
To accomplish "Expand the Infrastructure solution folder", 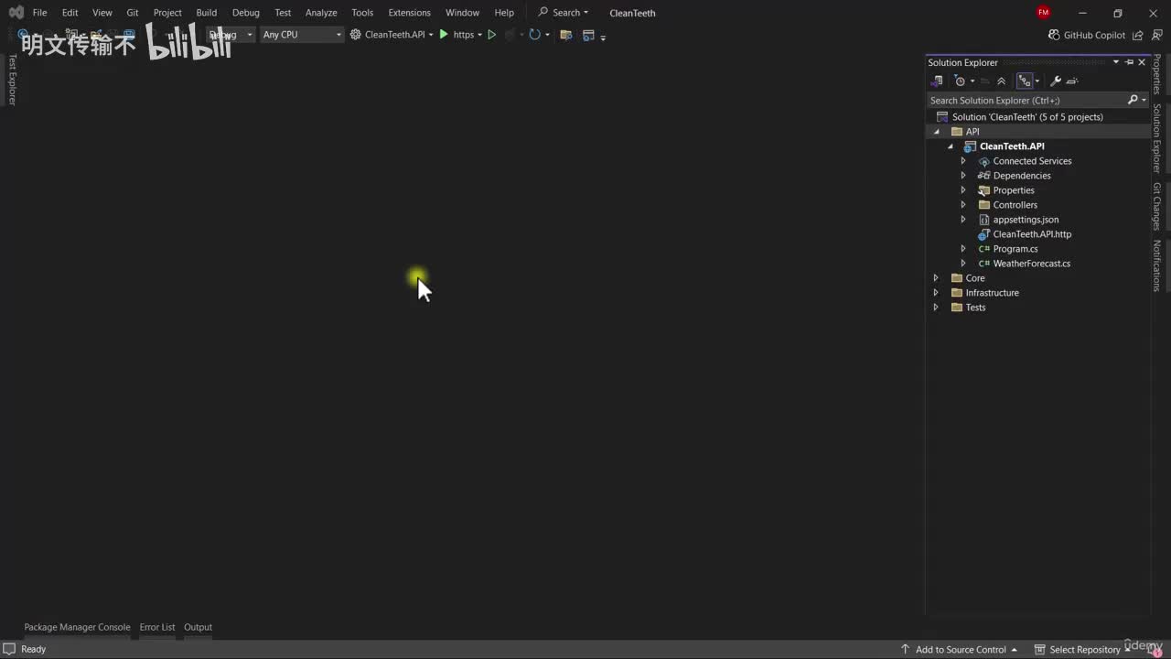I will pos(935,293).
